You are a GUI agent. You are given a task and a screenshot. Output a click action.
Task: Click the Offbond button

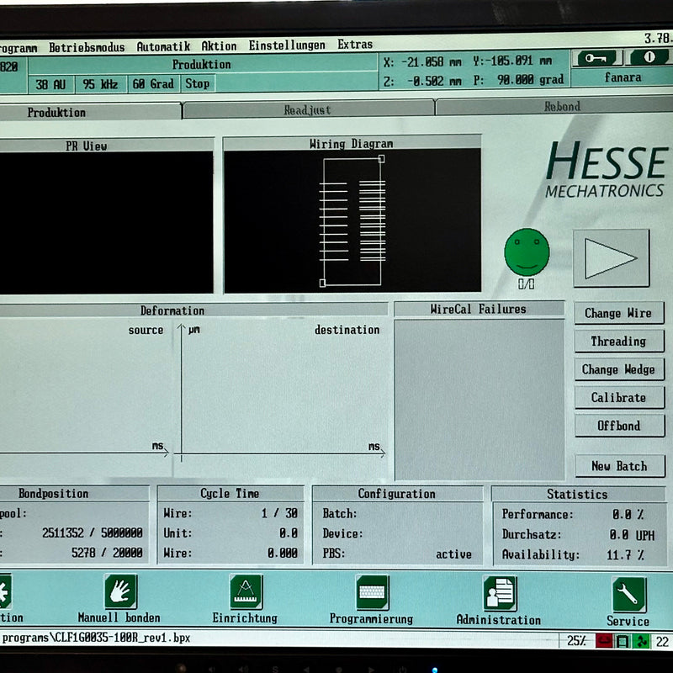click(619, 426)
